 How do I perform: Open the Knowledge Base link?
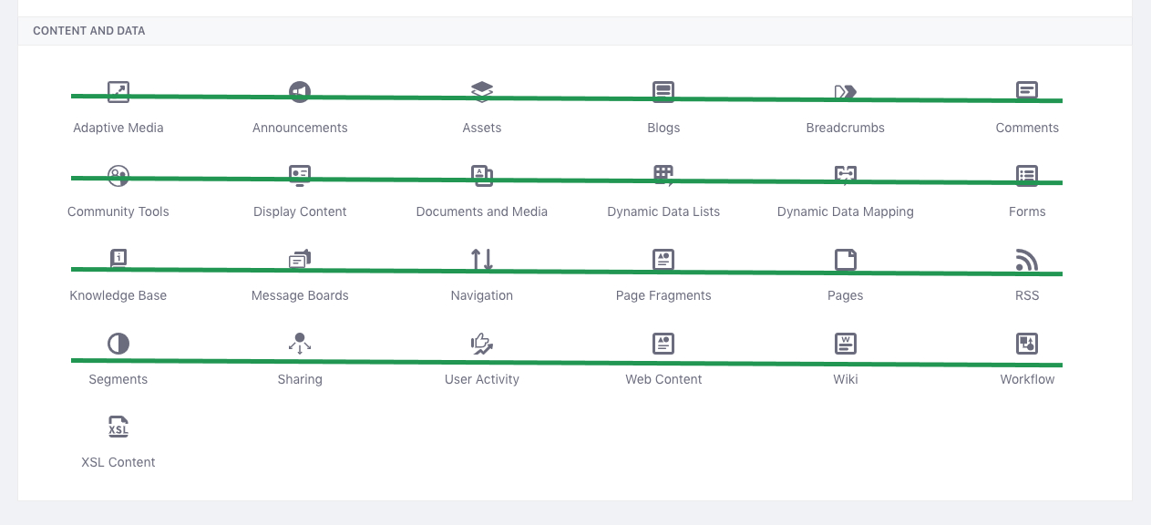(x=118, y=295)
